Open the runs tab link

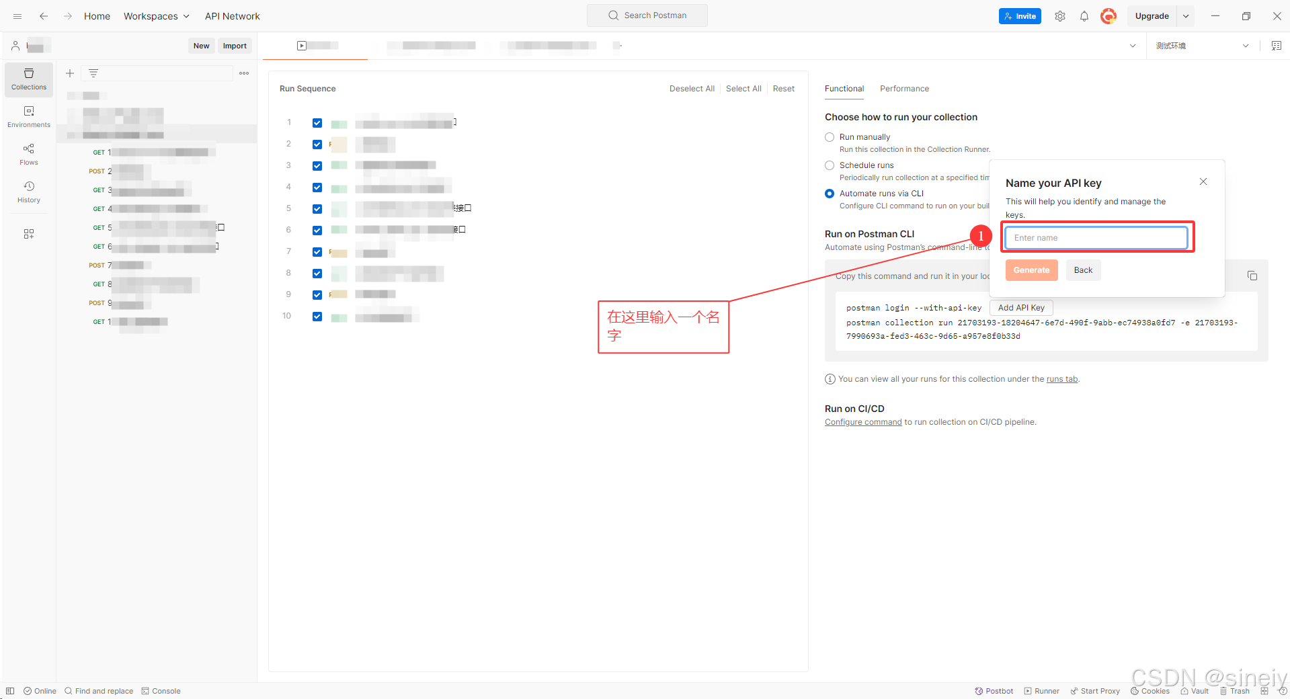[x=1061, y=379]
